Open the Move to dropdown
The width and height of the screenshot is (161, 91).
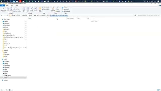24,10
